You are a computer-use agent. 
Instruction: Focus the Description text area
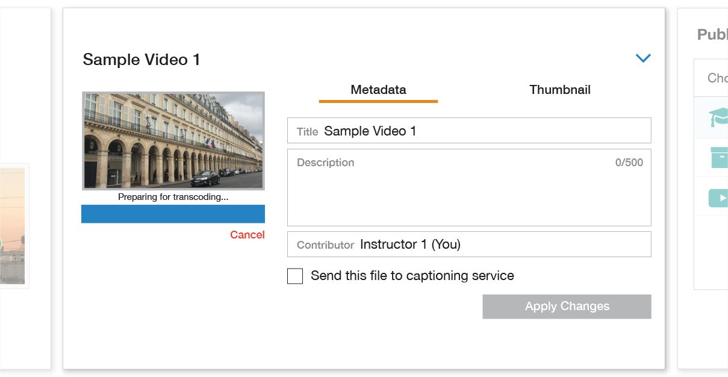pyautogui.click(x=469, y=187)
